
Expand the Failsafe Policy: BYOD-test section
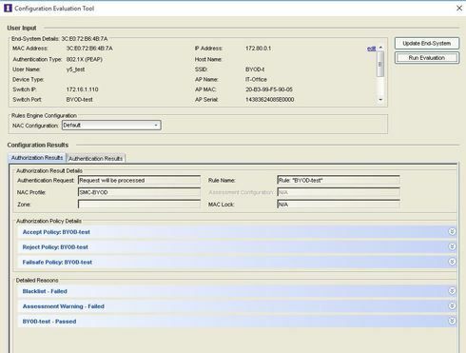pos(452,262)
